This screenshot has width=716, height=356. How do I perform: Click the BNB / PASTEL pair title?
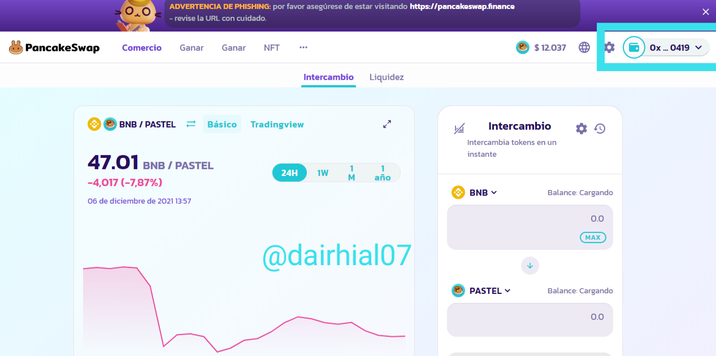(147, 124)
